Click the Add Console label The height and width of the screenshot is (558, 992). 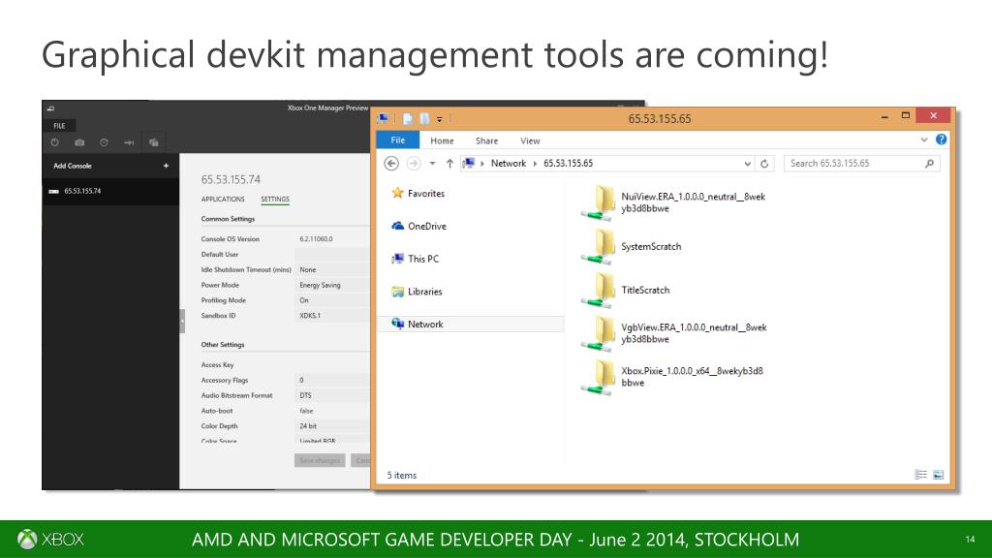(72, 166)
